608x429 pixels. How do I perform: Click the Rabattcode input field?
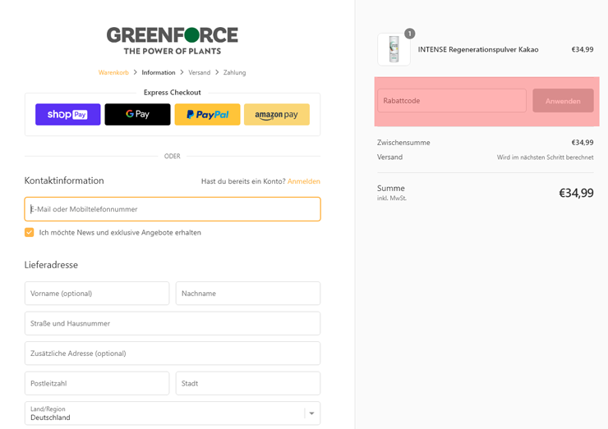[x=452, y=101]
